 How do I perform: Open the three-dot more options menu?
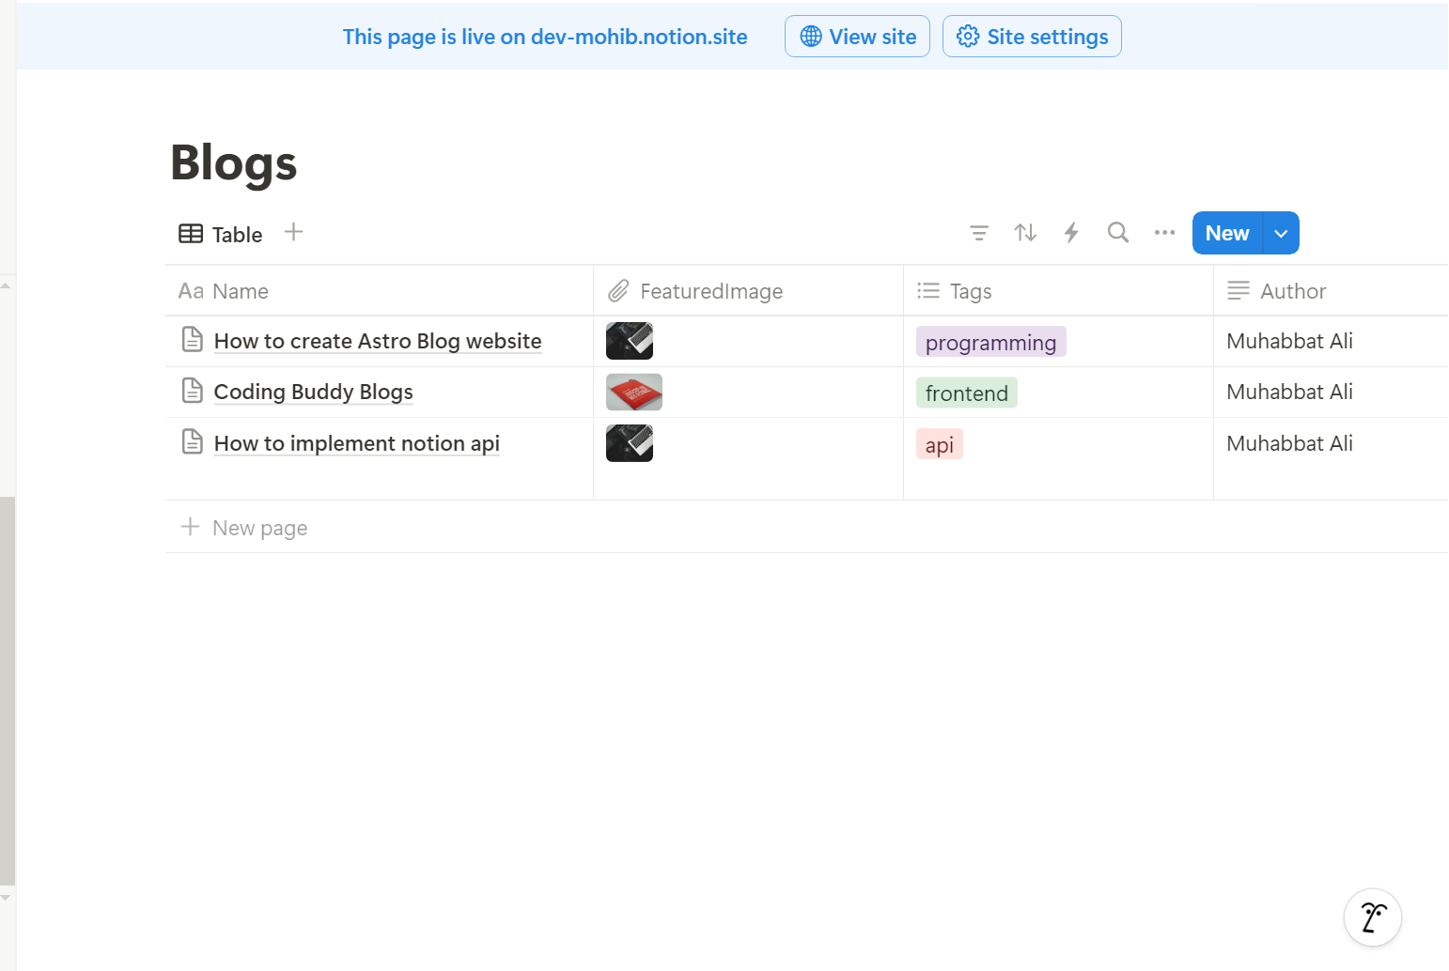(1164, 233)
